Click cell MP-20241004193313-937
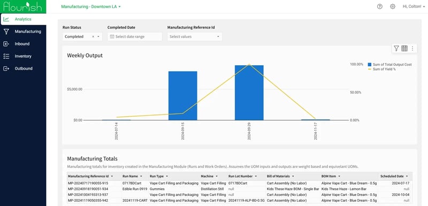428x206 pixels. pyautogui.click(x=88, y=195)
